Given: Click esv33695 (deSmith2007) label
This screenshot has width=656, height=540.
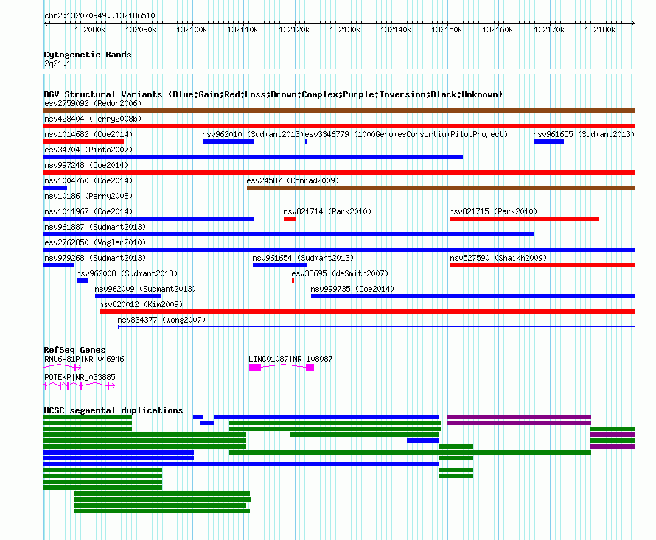Looking at the screenshot, I should point(340,273).
